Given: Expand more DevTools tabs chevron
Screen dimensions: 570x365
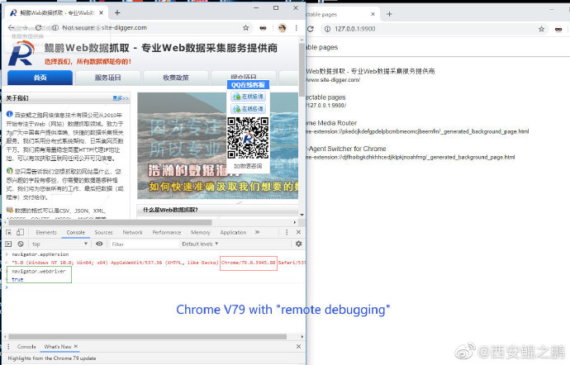Looking at the screenshot, I should click(257, 232).
